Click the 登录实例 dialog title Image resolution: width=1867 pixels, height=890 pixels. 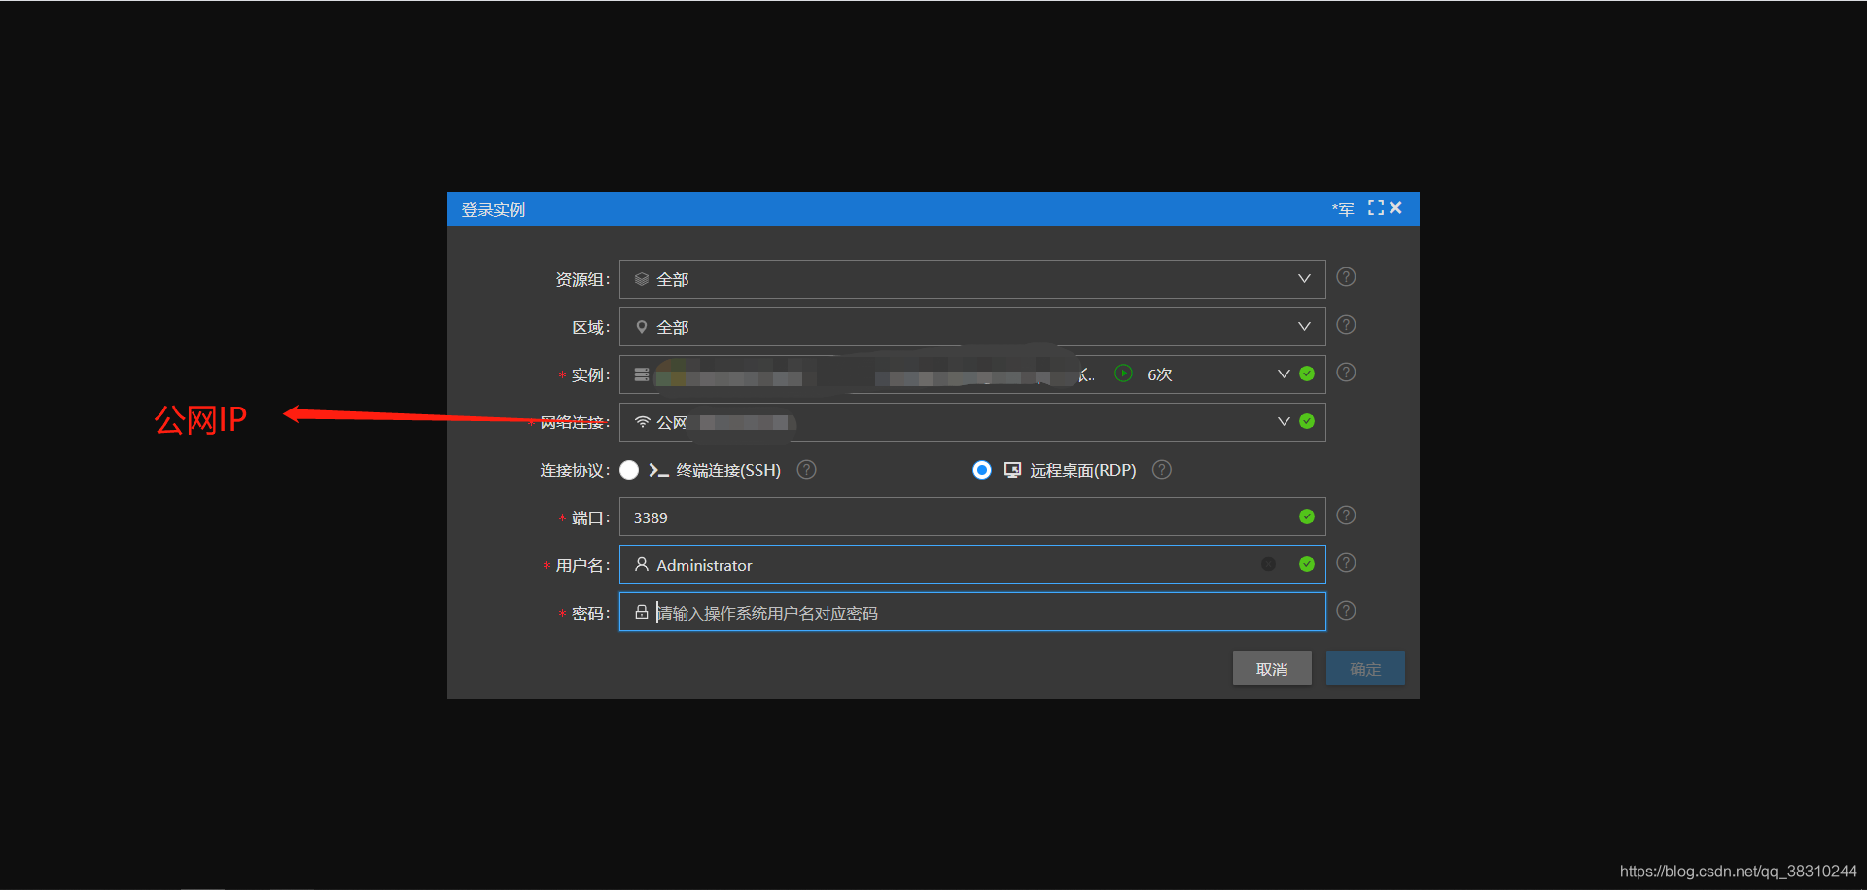tap(493, 209)
